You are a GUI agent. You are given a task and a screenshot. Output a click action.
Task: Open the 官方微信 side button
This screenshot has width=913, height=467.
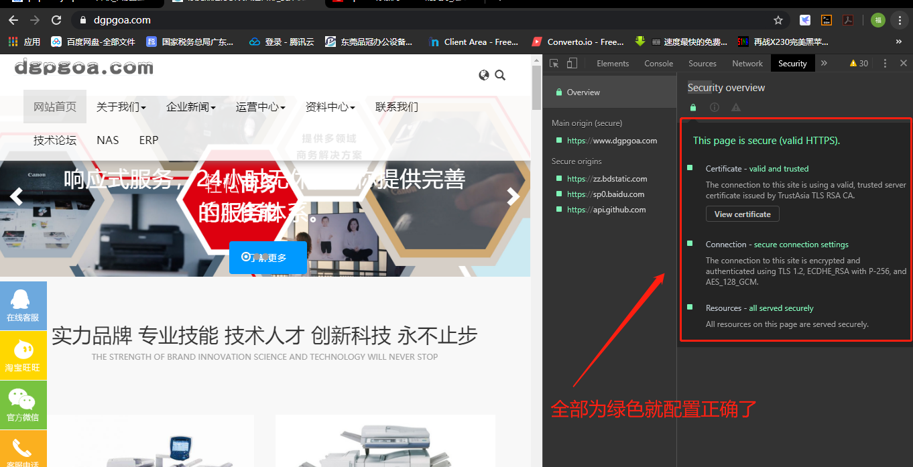point(23,405)
